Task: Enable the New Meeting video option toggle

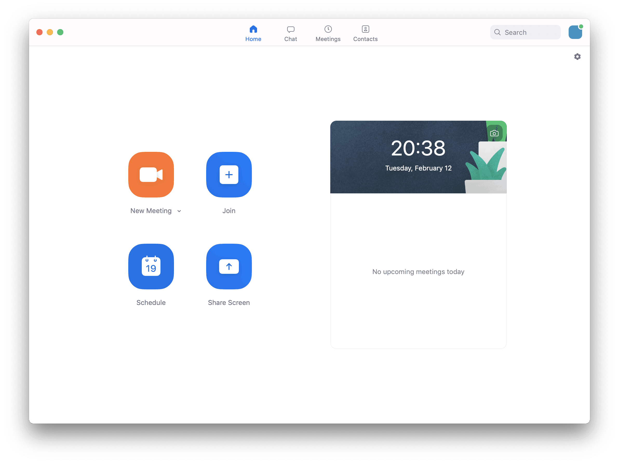Action: [180, 210]
